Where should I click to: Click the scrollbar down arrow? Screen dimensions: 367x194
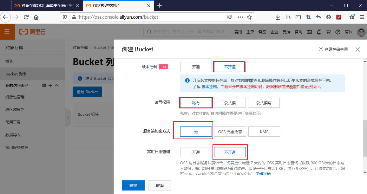coord(365,172)
